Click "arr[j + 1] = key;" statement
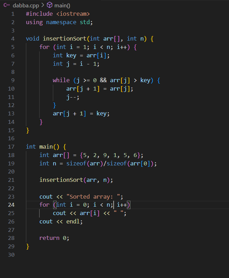 pos(81,114)
